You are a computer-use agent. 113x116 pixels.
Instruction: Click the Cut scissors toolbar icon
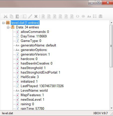click(5, 16)
